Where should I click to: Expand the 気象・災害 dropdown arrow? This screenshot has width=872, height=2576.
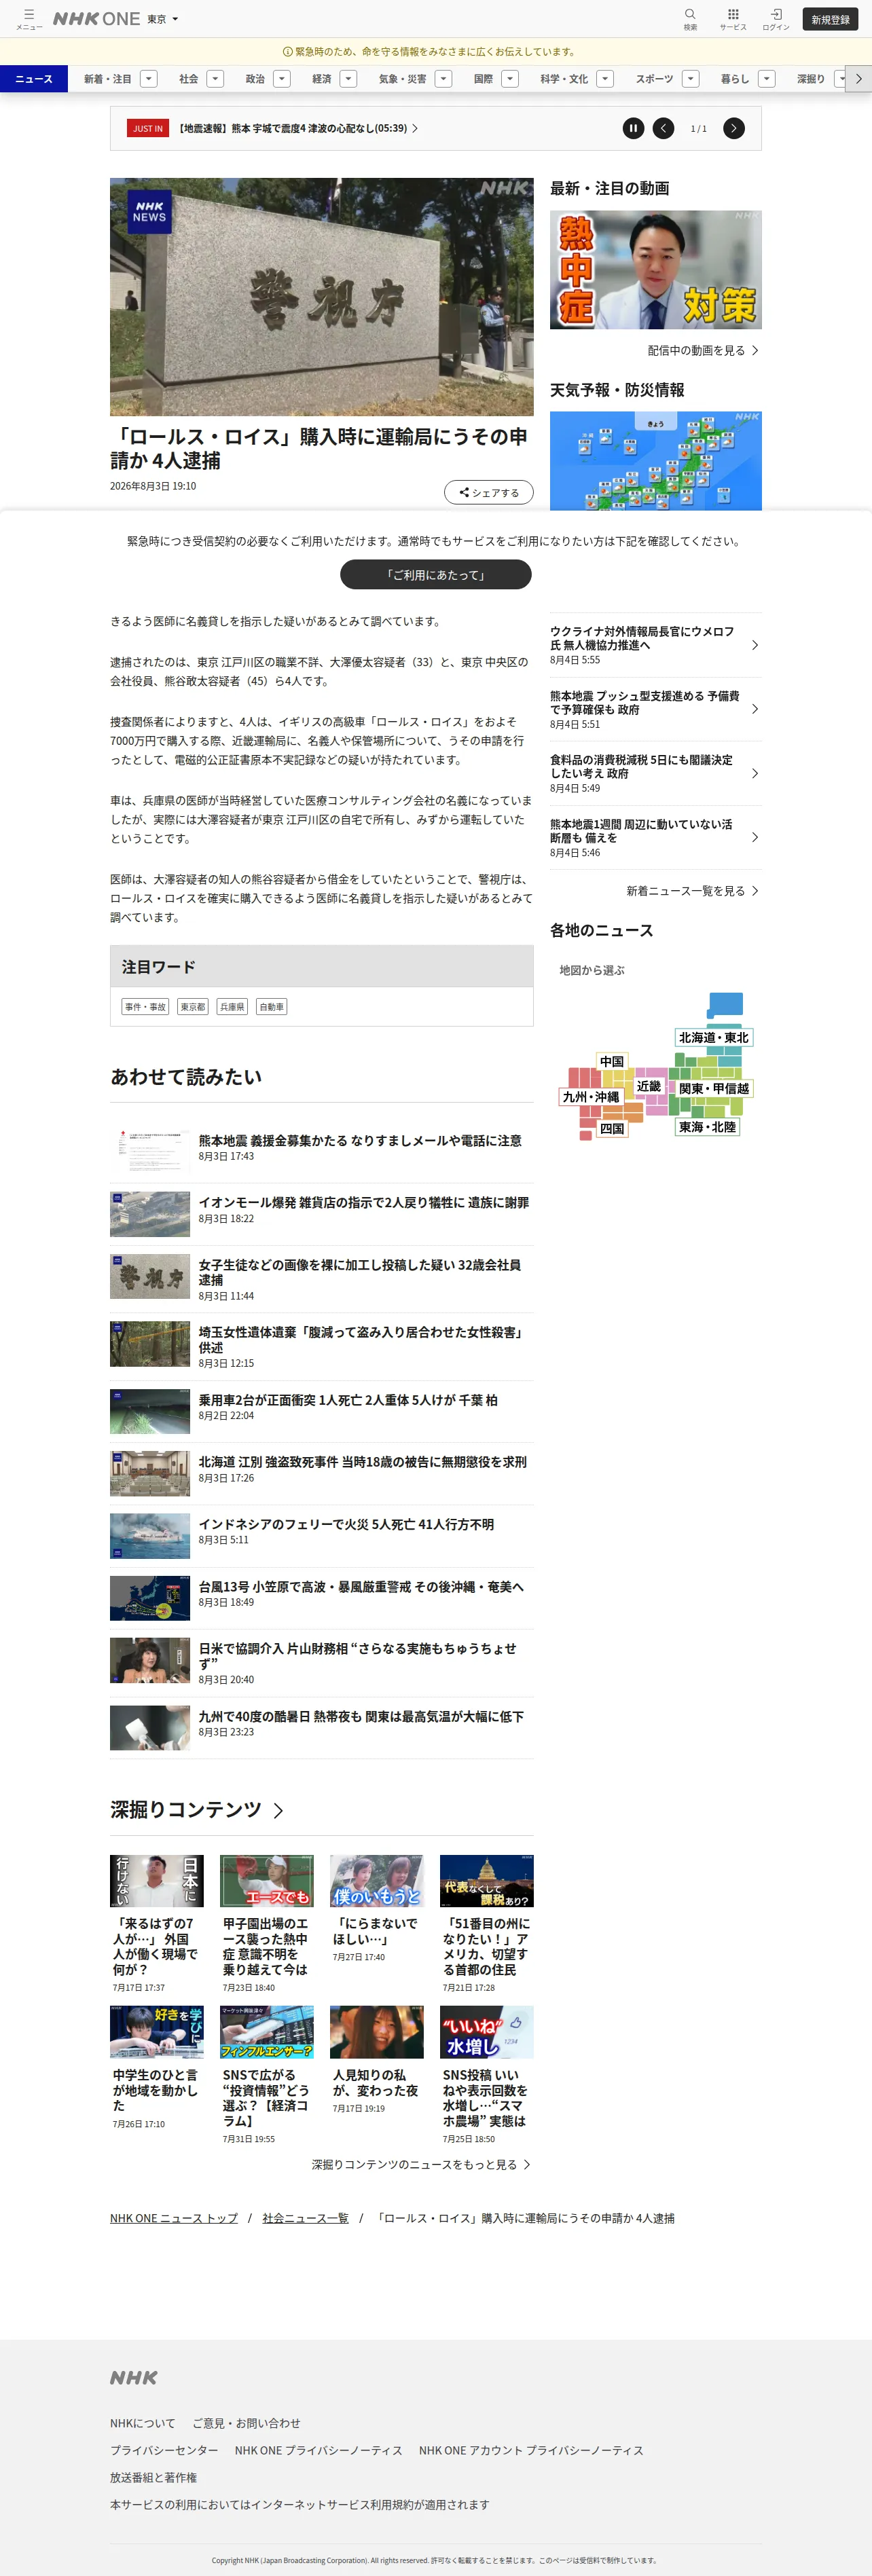pyautogui.click(x=444, y=78)
